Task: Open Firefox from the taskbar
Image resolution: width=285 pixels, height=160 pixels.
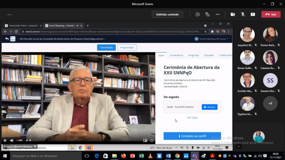Action: pyautogui.click(x=123, y=156)
